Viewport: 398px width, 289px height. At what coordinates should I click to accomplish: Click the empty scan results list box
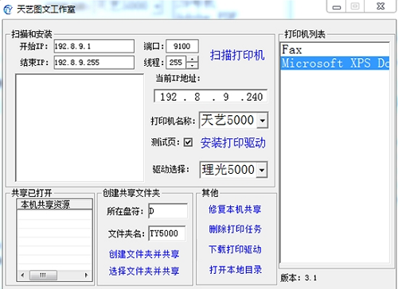pyautogui.click(x=80, y=128)
